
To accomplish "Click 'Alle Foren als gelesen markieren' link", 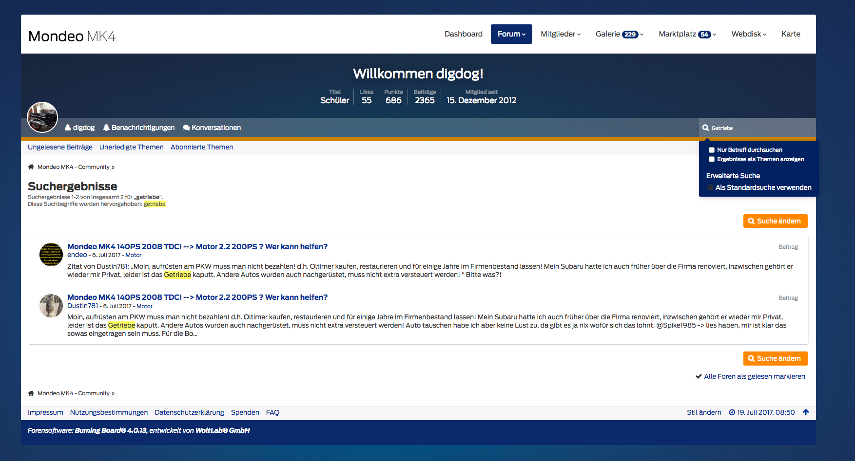I will [754, 376].
